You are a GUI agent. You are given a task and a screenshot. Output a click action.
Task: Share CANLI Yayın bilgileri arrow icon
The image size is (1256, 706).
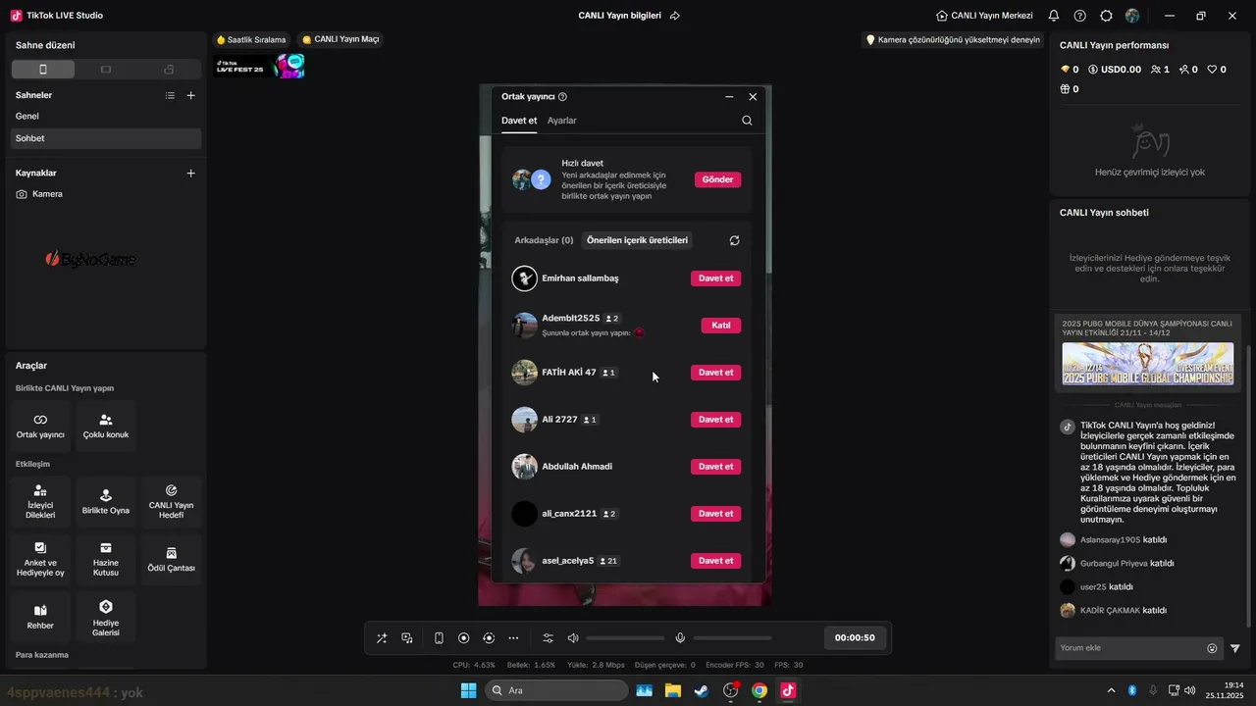point(675,16)
